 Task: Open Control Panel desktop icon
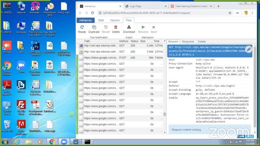pos(7,108)
